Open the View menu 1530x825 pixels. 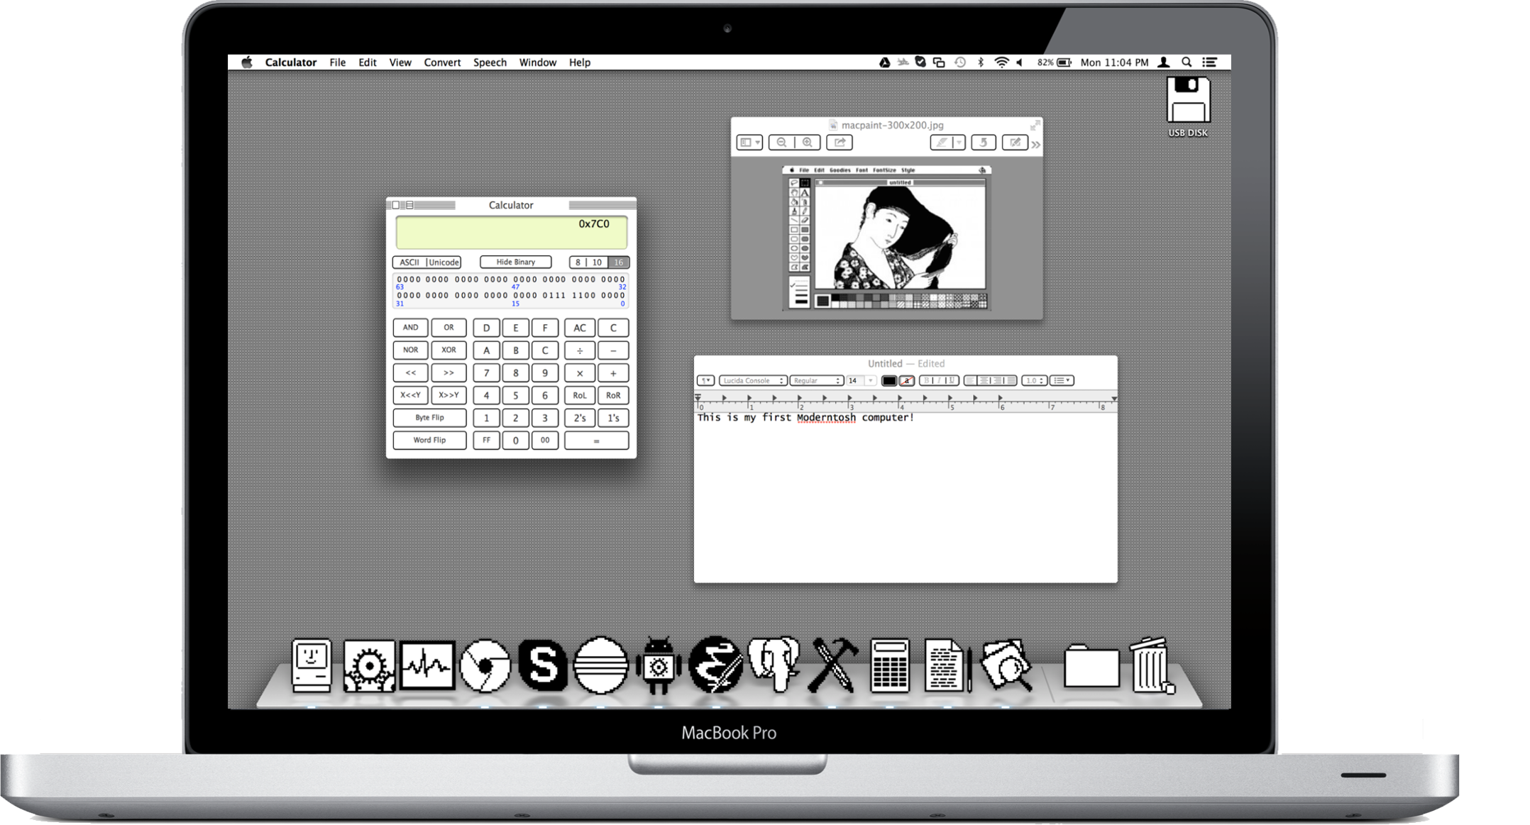pyautogui.click(x=400, y=62)
